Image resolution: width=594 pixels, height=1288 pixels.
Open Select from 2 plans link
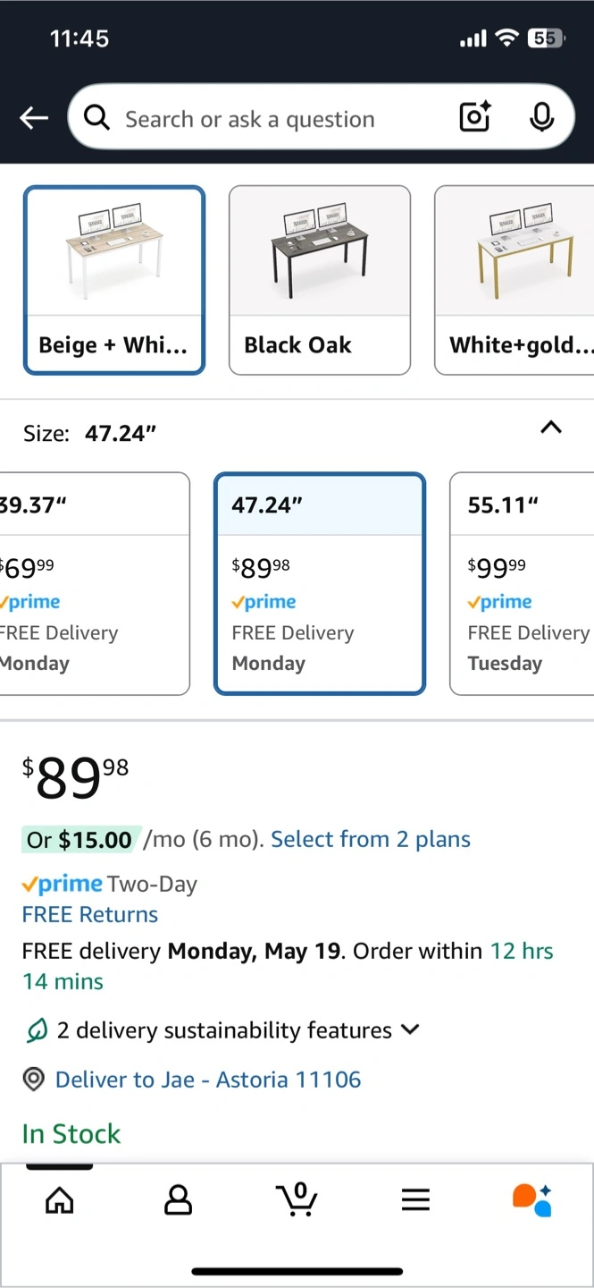[x=371, y=839]
